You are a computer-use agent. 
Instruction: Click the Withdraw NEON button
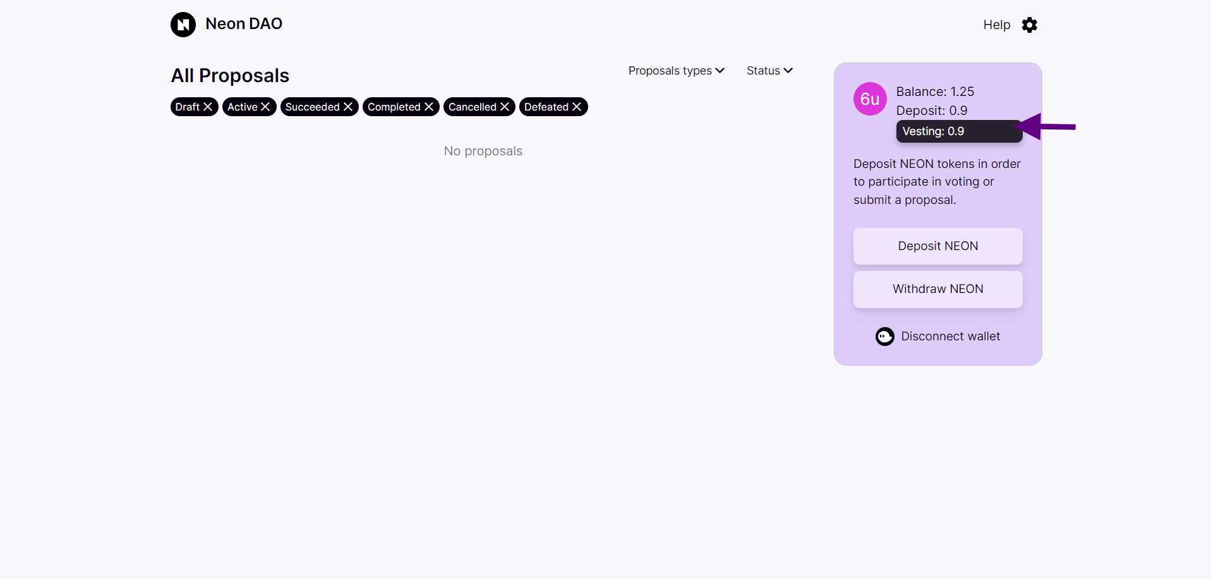pos(938,289)
